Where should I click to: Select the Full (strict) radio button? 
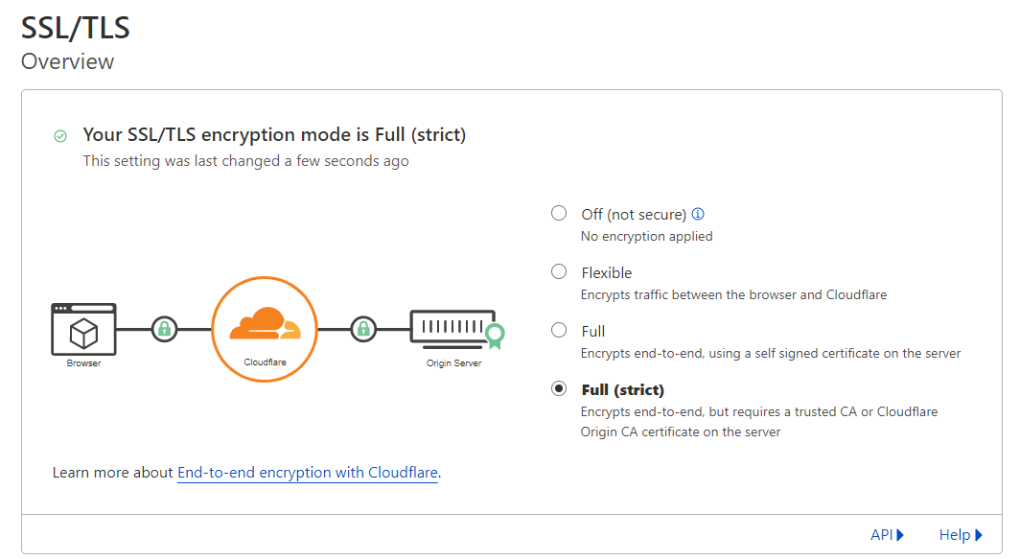tap(559, 388)
